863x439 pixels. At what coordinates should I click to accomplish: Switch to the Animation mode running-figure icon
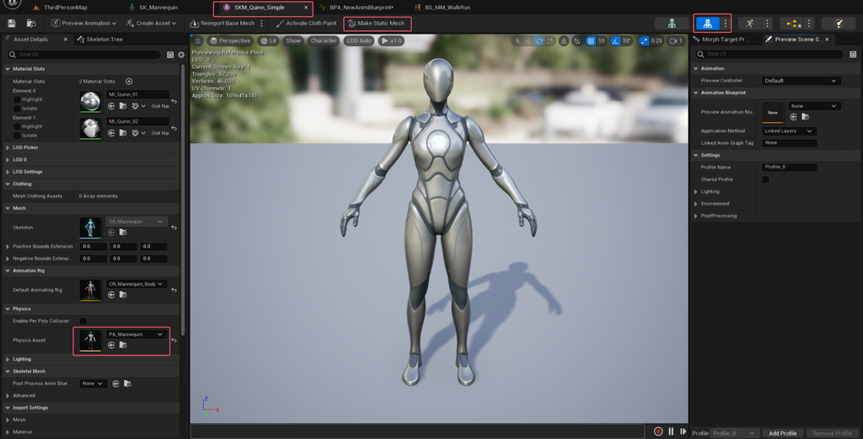[749, 23]
